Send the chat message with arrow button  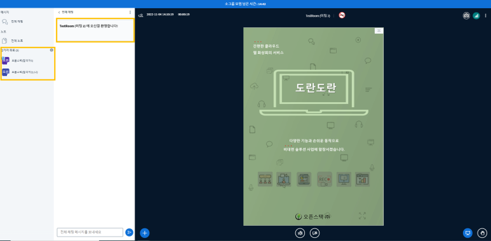(x=129, y=232)
